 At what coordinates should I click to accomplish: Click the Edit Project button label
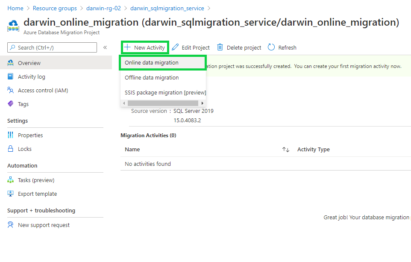pos(196,47)
